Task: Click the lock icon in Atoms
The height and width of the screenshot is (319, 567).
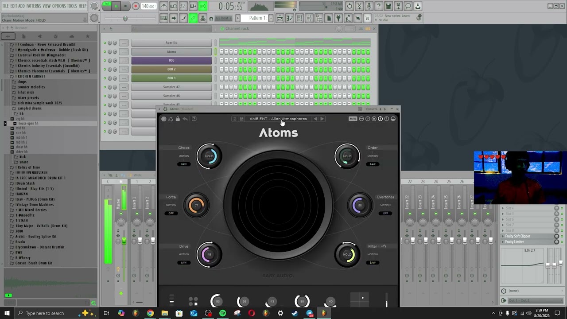Action: 178,119
